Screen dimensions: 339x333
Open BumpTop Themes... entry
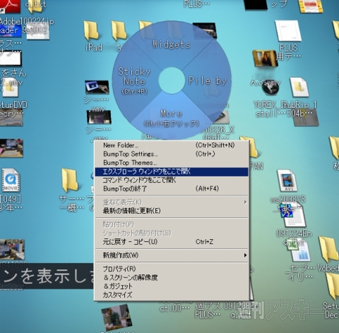172,163
